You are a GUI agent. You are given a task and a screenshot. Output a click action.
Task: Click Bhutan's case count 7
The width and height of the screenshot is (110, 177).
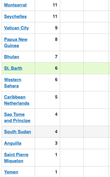click(x=56, y=57)
